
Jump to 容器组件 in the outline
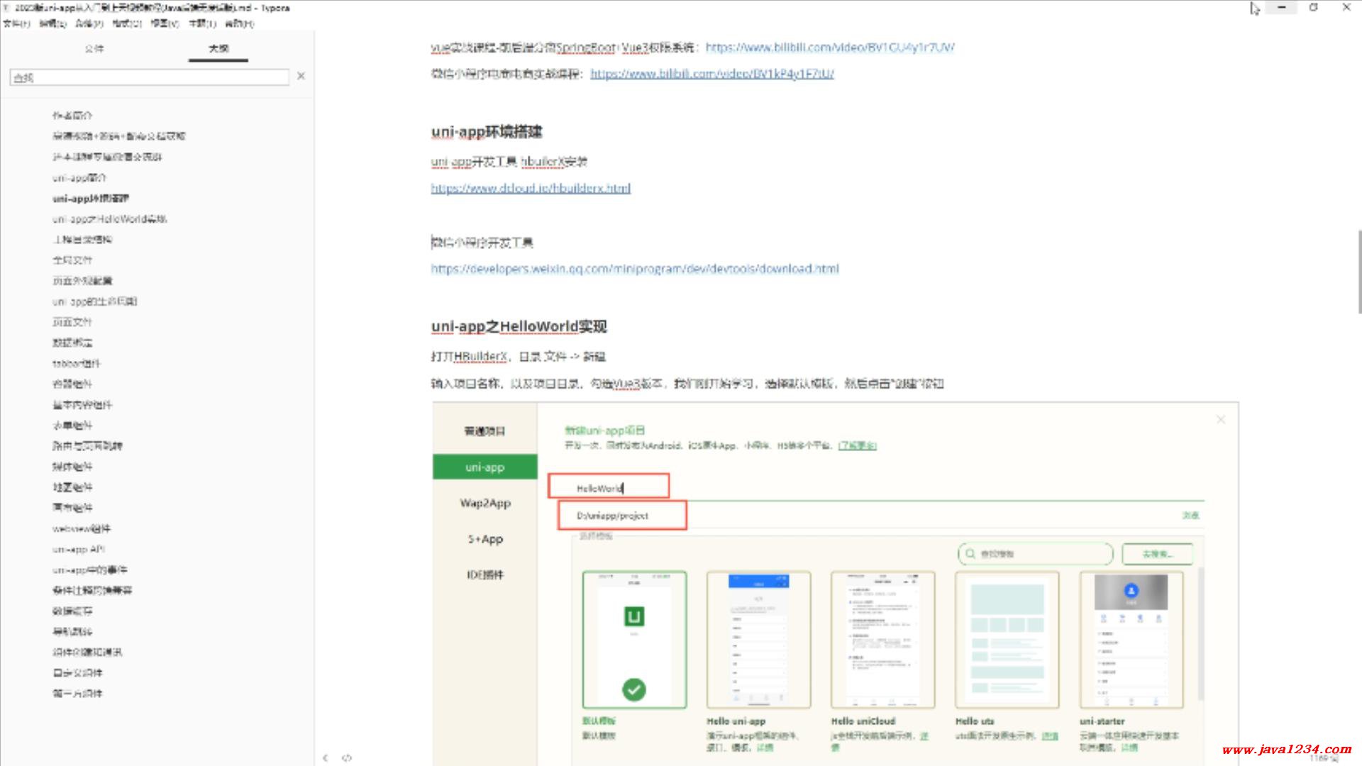(72, 384)
